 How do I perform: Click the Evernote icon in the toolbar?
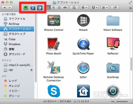[26, 8]
